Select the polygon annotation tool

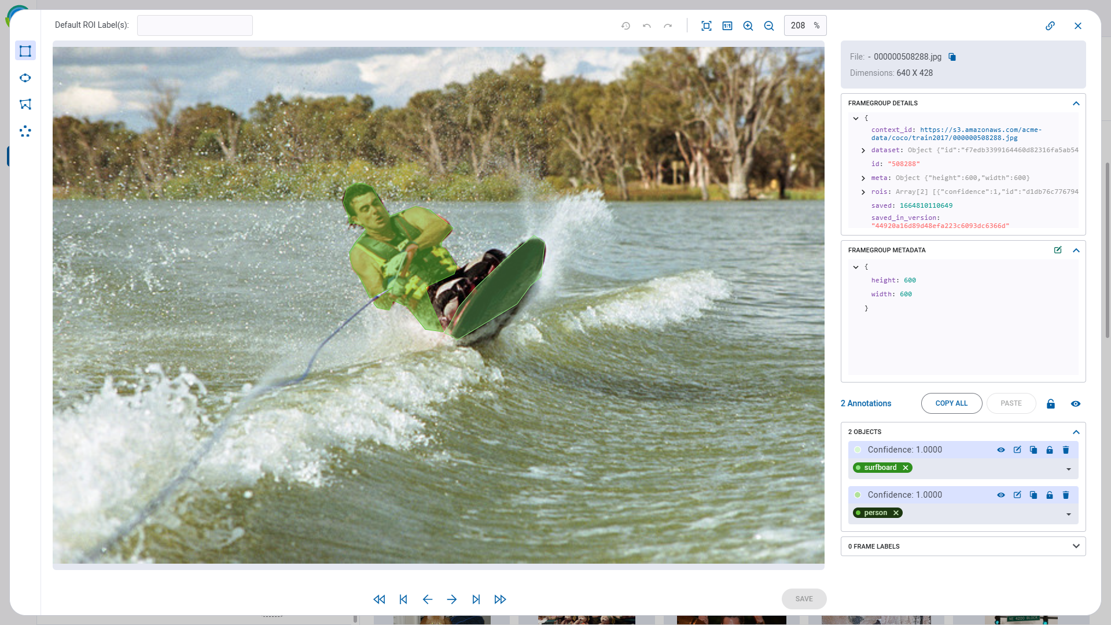(25, 104)
